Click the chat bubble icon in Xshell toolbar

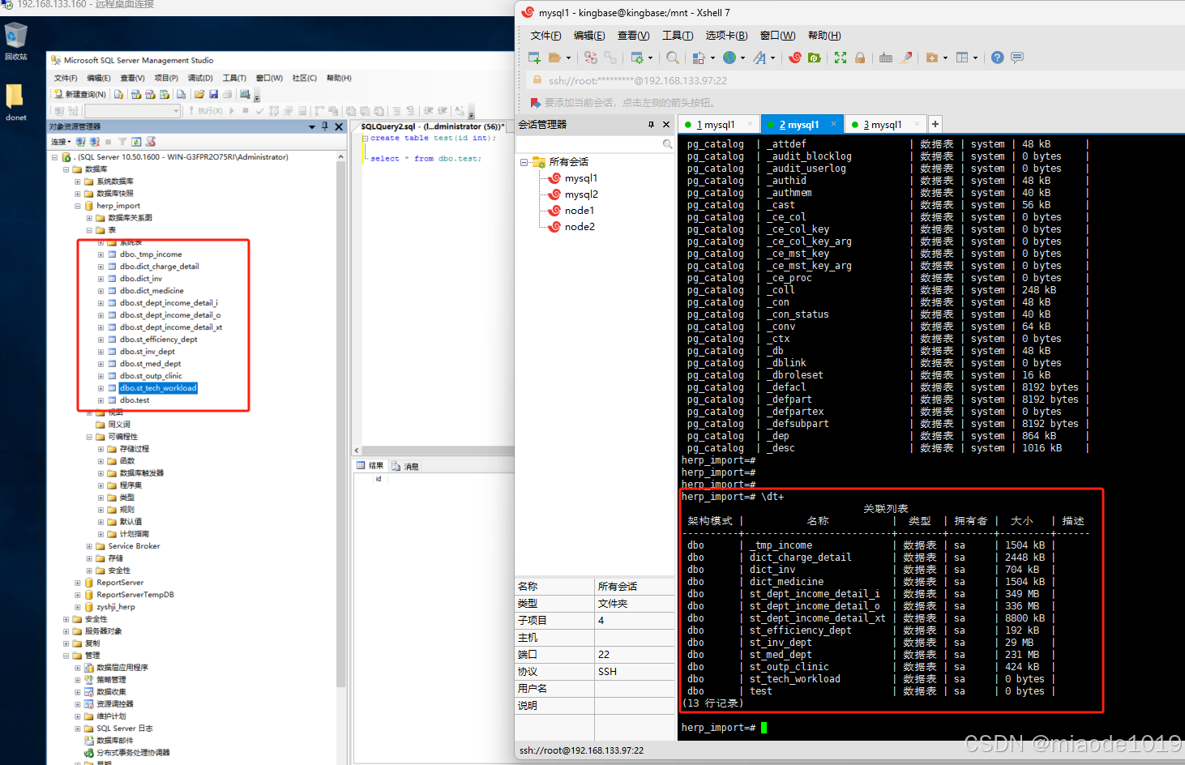[1017, 58]
